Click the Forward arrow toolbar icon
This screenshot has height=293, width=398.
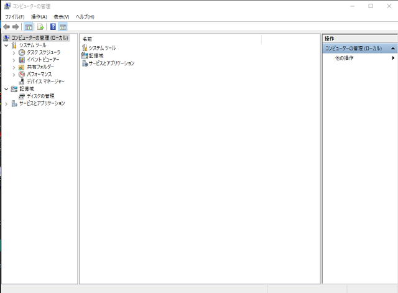pos(16,27)
